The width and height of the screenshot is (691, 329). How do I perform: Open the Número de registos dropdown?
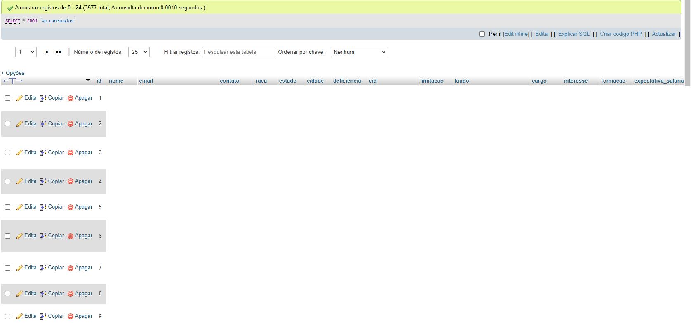[139, 52]
